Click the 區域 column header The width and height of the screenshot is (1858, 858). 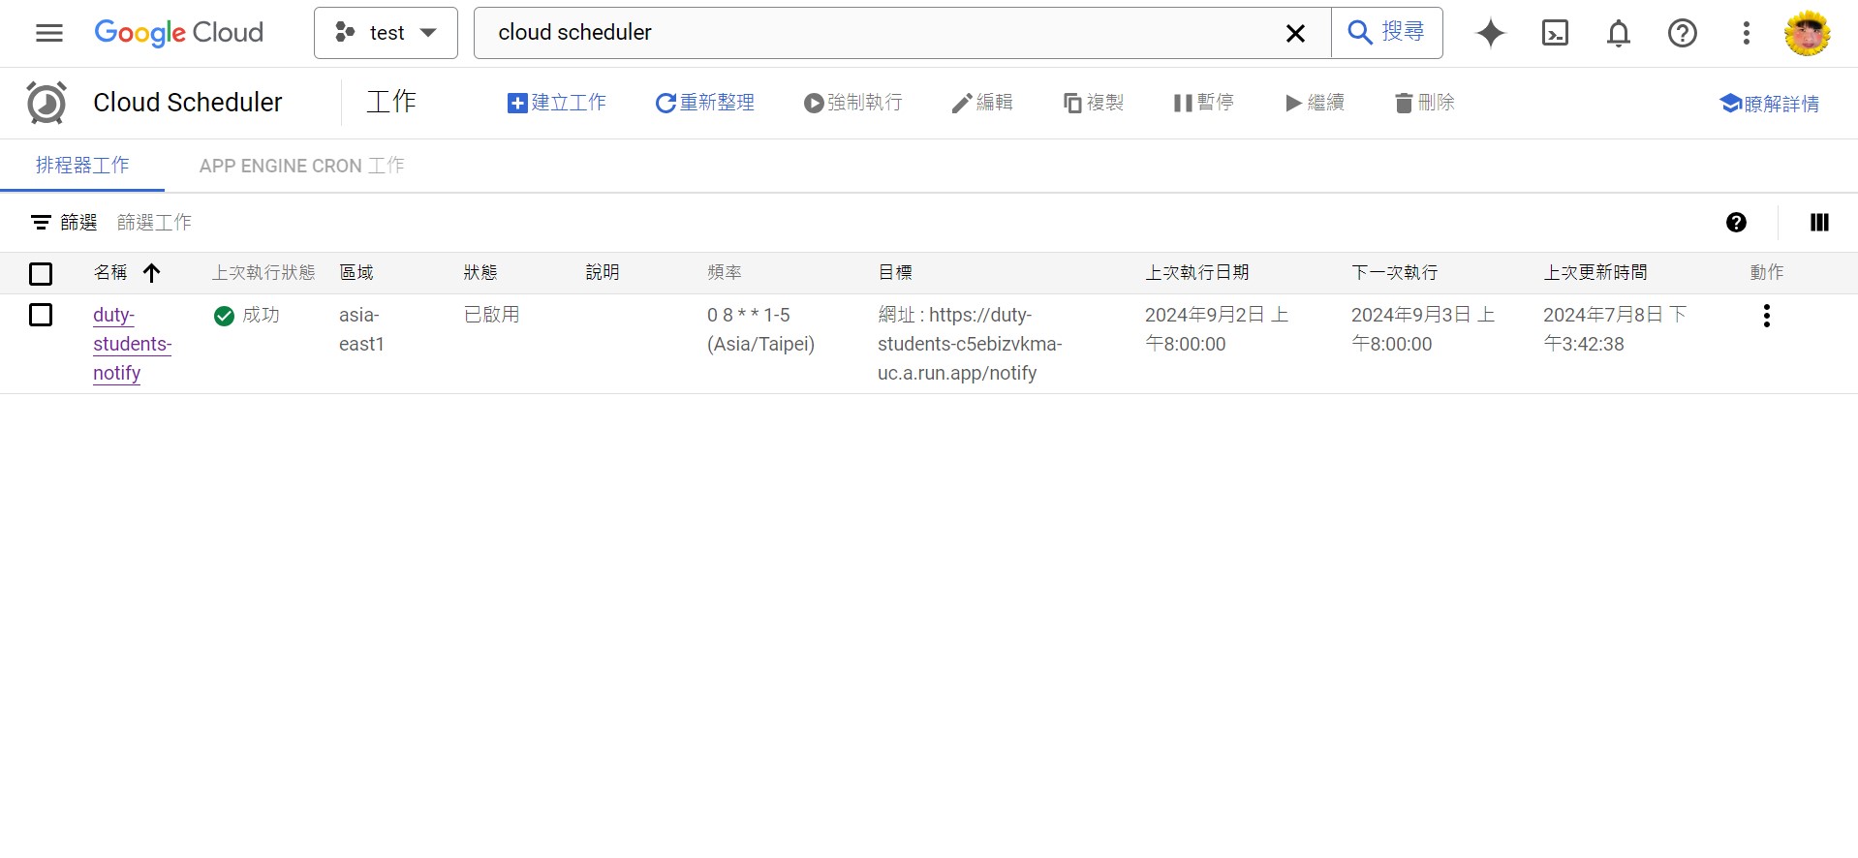[356, 273]
